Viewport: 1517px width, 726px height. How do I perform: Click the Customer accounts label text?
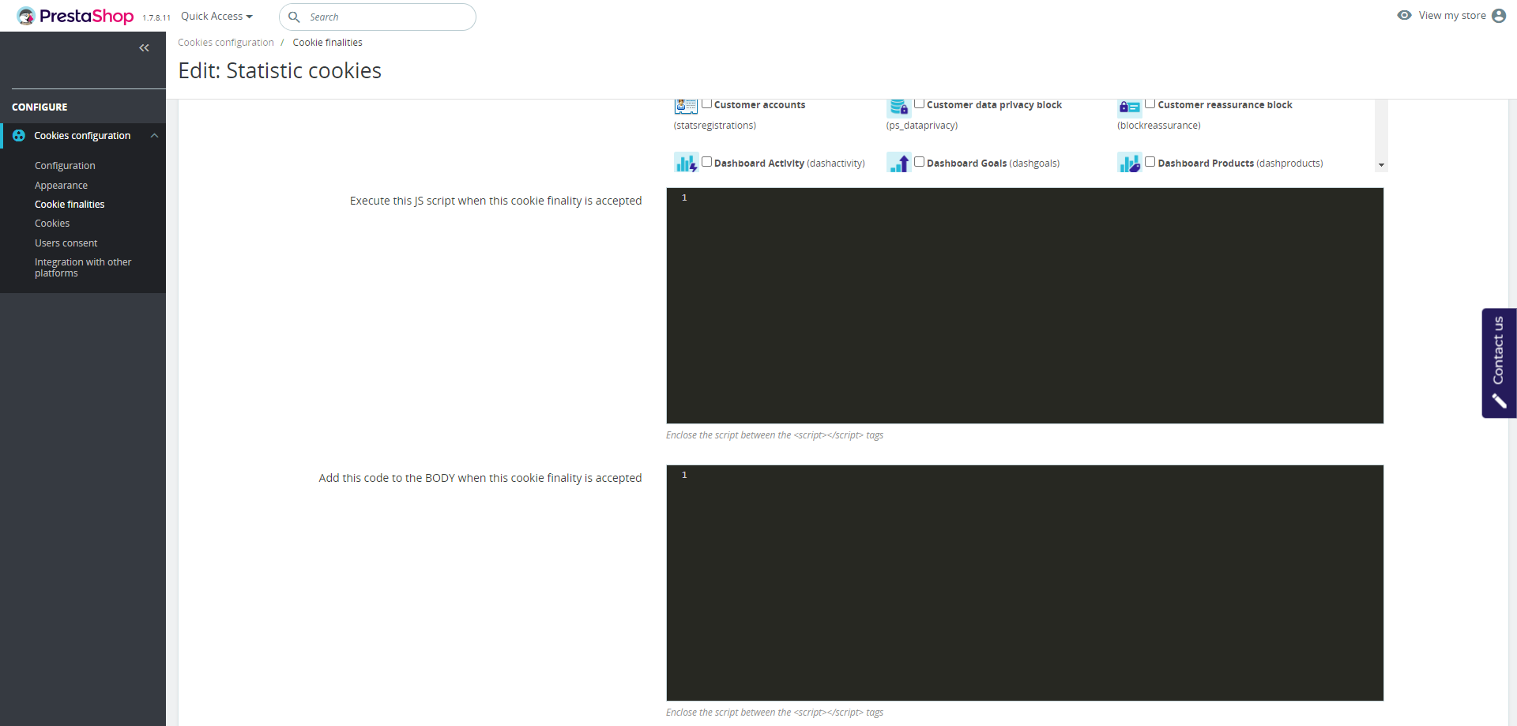[760, 105]
